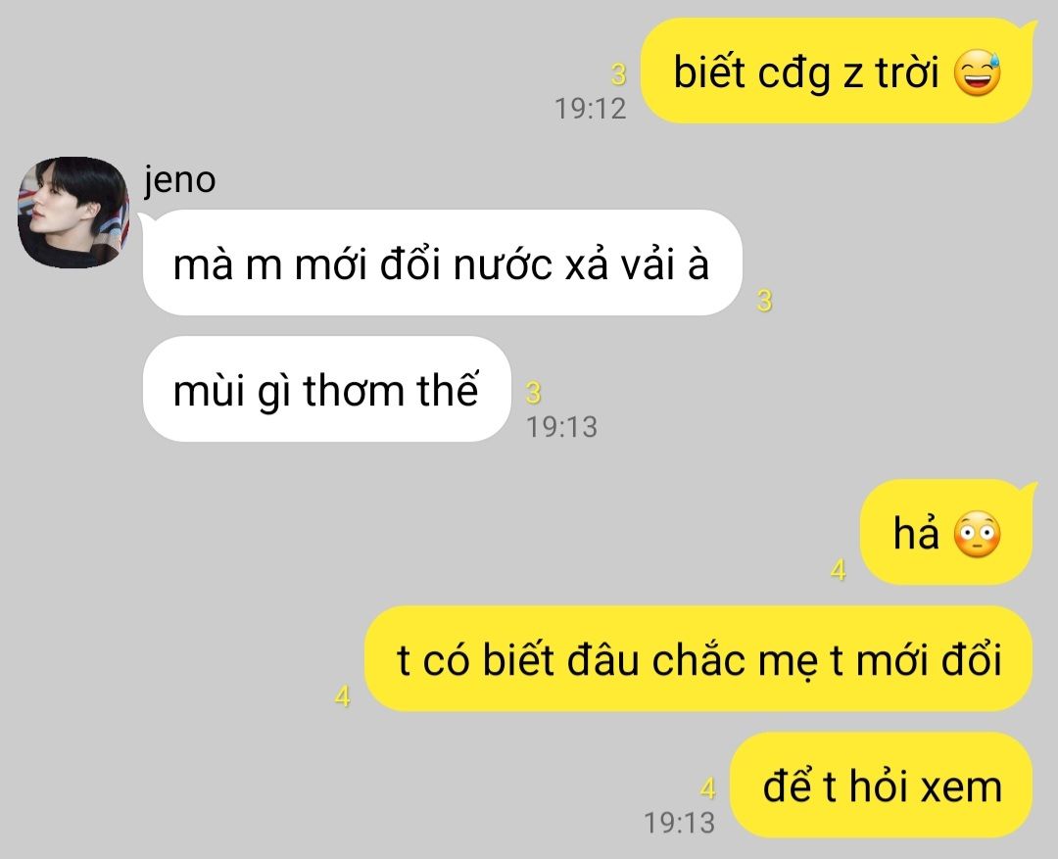Tap the sender name jeno
The height and width of the screenshot is (859, 1058).
tap(179, 179)
